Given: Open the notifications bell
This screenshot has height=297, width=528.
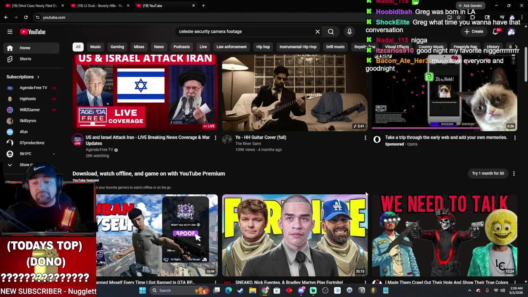Looking at the screenshot, I should coord(496,31).
